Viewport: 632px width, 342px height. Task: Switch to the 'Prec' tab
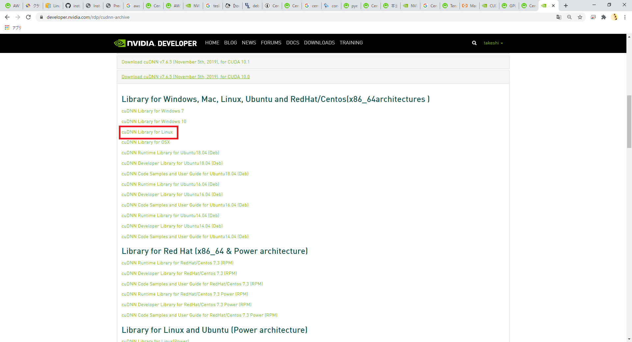pyautogui.click(x=113, y=6)
